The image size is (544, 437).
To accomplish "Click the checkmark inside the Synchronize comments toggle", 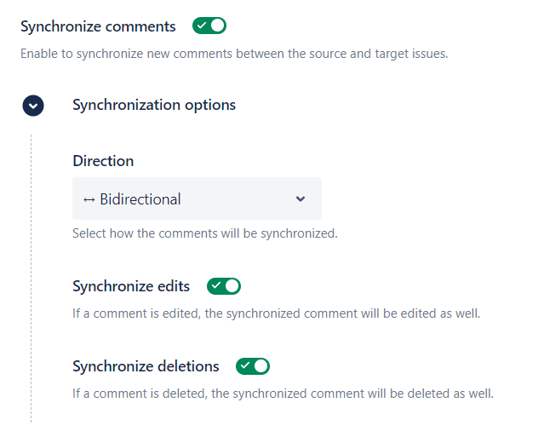I will click(202, 26).
